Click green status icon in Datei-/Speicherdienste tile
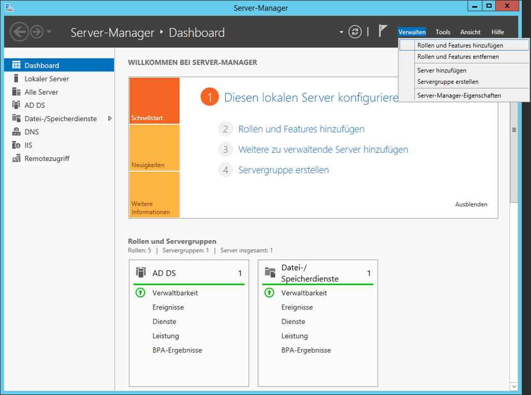This screenshot has width=531, height=395. coord(269,292)
